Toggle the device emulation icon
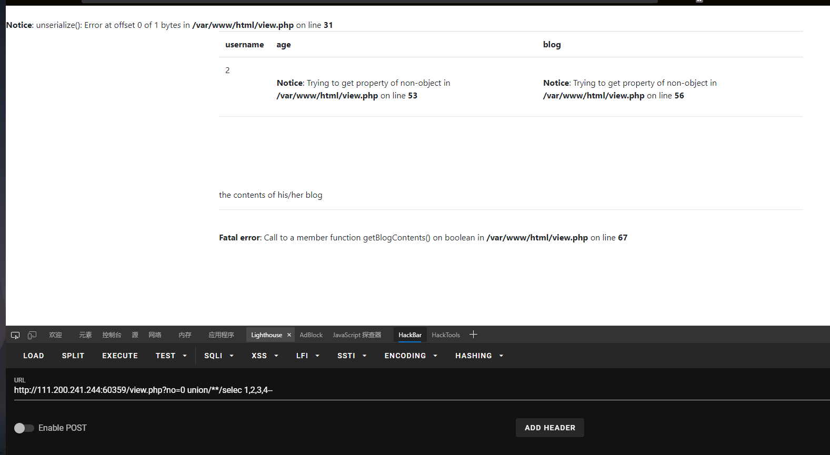This screenshot has width=830, height=455. point(32,335)
